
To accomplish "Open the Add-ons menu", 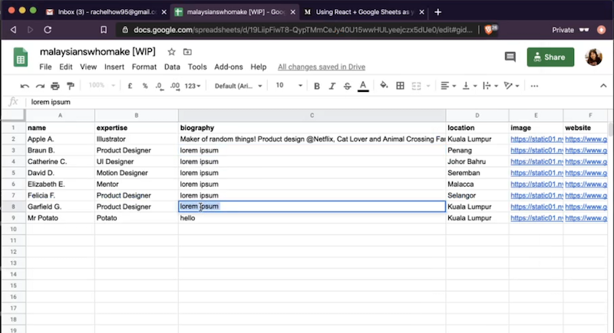I will tap(229, 67).
